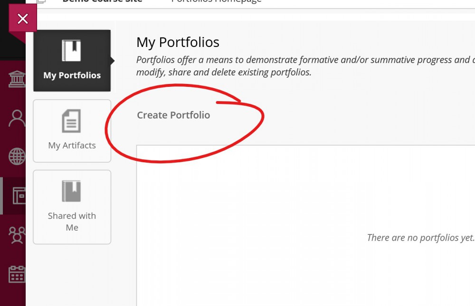Viewport: 475px width, 306px height.
Task: Click the bookmark book icon on My Portfolios
Action: [x=72, y=50]
